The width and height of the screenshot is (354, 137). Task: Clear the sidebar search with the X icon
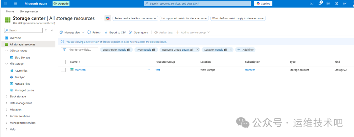click(x=46, y=30)
